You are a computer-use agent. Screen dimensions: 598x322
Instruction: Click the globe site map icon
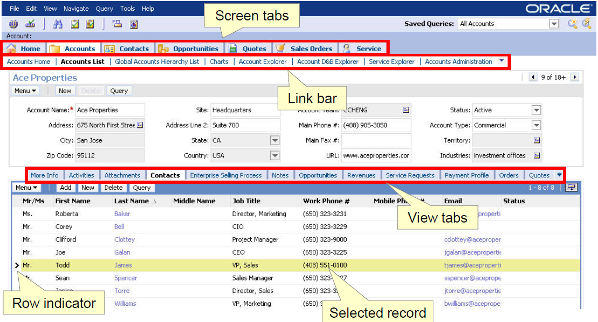[x=13, y=24]
